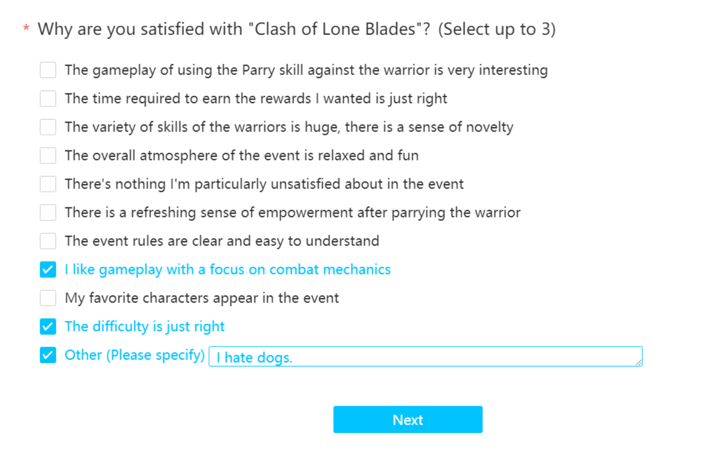Select the variety of skills option

tap(48, 127)
